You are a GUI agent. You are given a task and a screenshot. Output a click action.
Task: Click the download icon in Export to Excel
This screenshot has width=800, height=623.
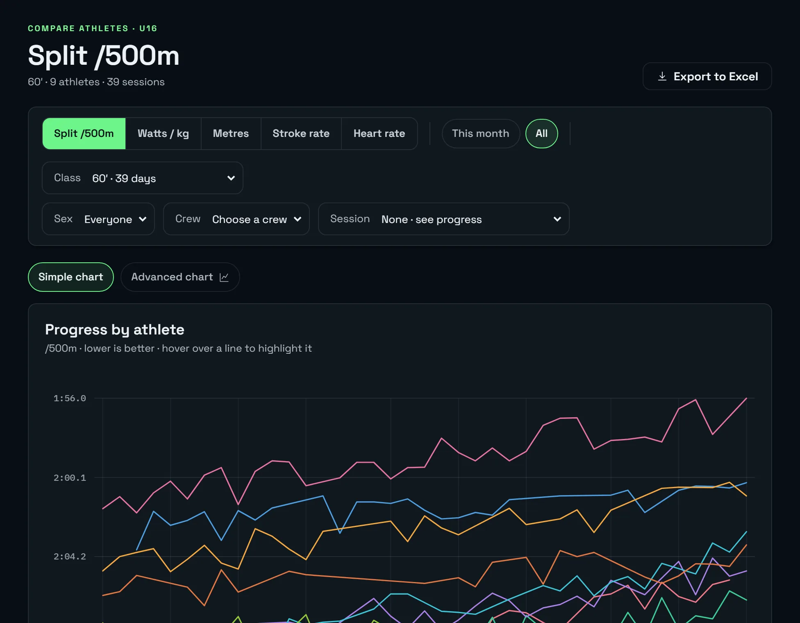point(662,76)
